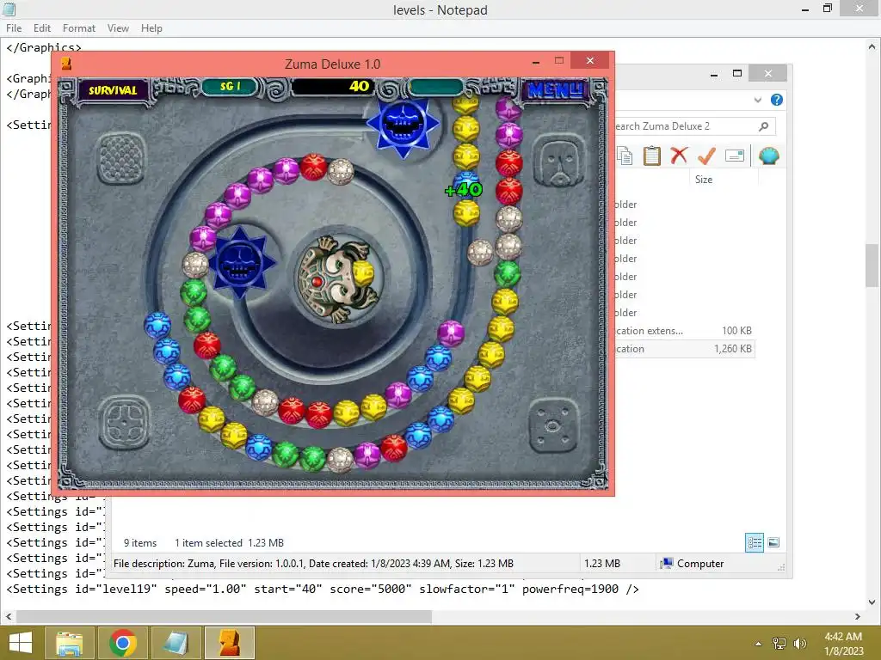The height and width of the screenshot is (660, 881).
Task: Show hidden tray icons arrow
Action: 758,644
